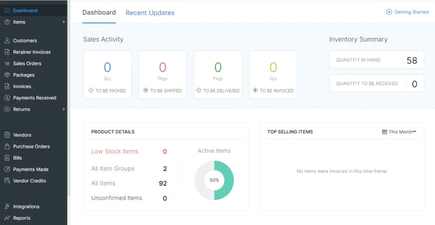Switch to the Recent Updates tab
This screenshot has height=225, width=435.
pyautogui.click(x=150, y=13)
